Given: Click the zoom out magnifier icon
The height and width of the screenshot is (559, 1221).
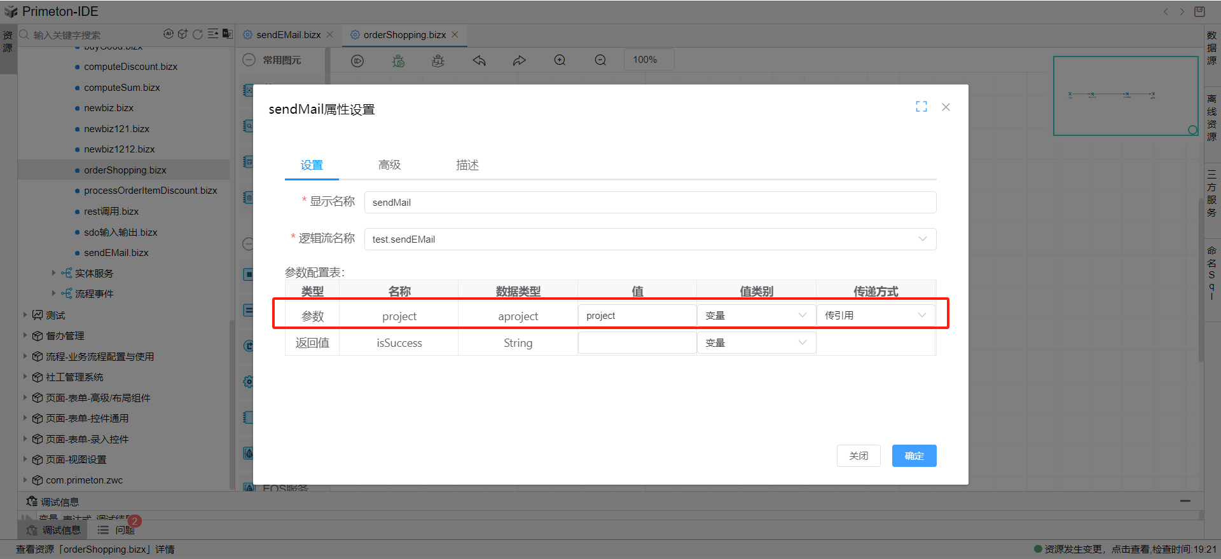Looking at the screenshot, I should [x=600, y=60].
